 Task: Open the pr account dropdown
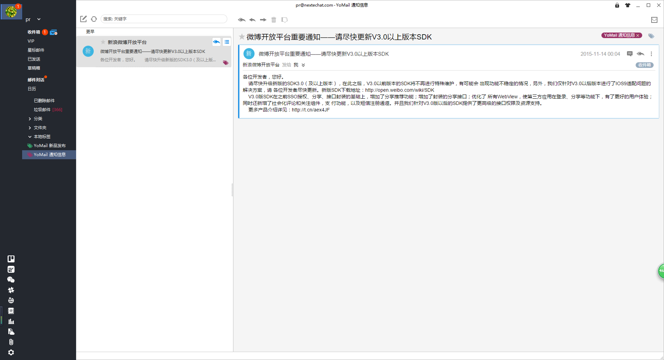point(39,19)
